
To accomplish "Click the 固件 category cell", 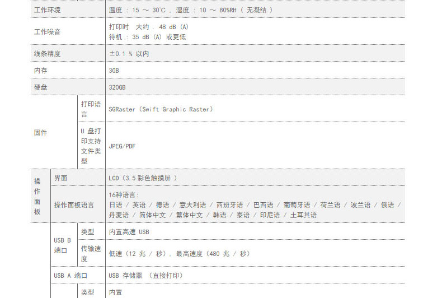I will coord(41,133).
